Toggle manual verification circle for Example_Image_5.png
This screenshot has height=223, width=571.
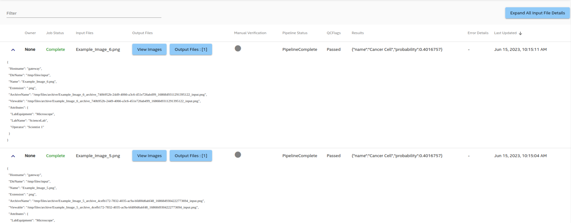pos(238,155)
